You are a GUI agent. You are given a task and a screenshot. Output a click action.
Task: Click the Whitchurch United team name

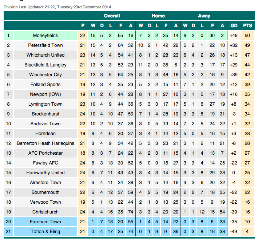click(x=45, y=55)
